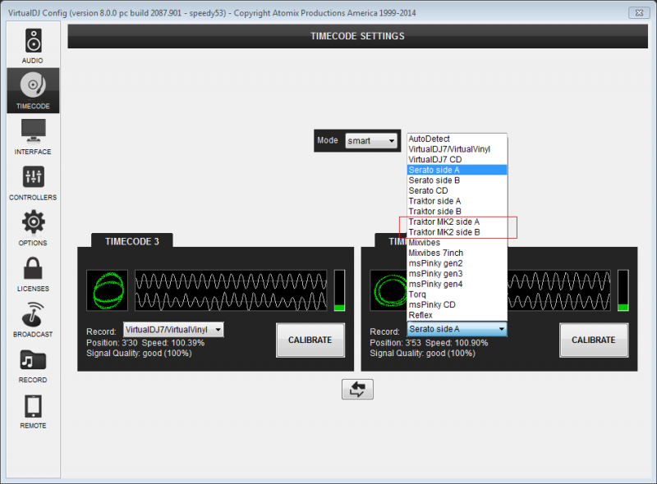The image size is (657, 484).
Task: Click Timecode 3 waveform display
Action: [x=231, y=290]
